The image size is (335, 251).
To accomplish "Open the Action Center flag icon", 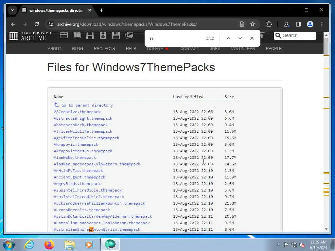I will (286, 244).
